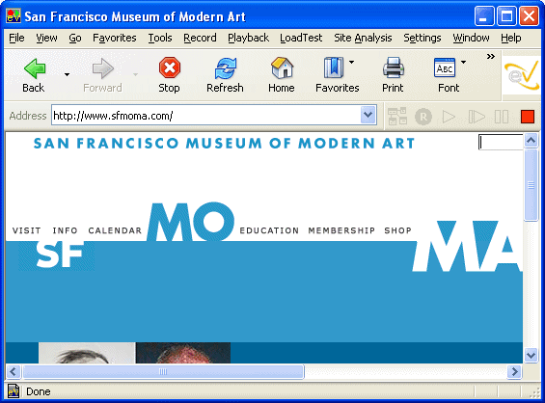Reload the page with the Refresh icon
This screenshot has height=403, width=545.
point(225,68)
